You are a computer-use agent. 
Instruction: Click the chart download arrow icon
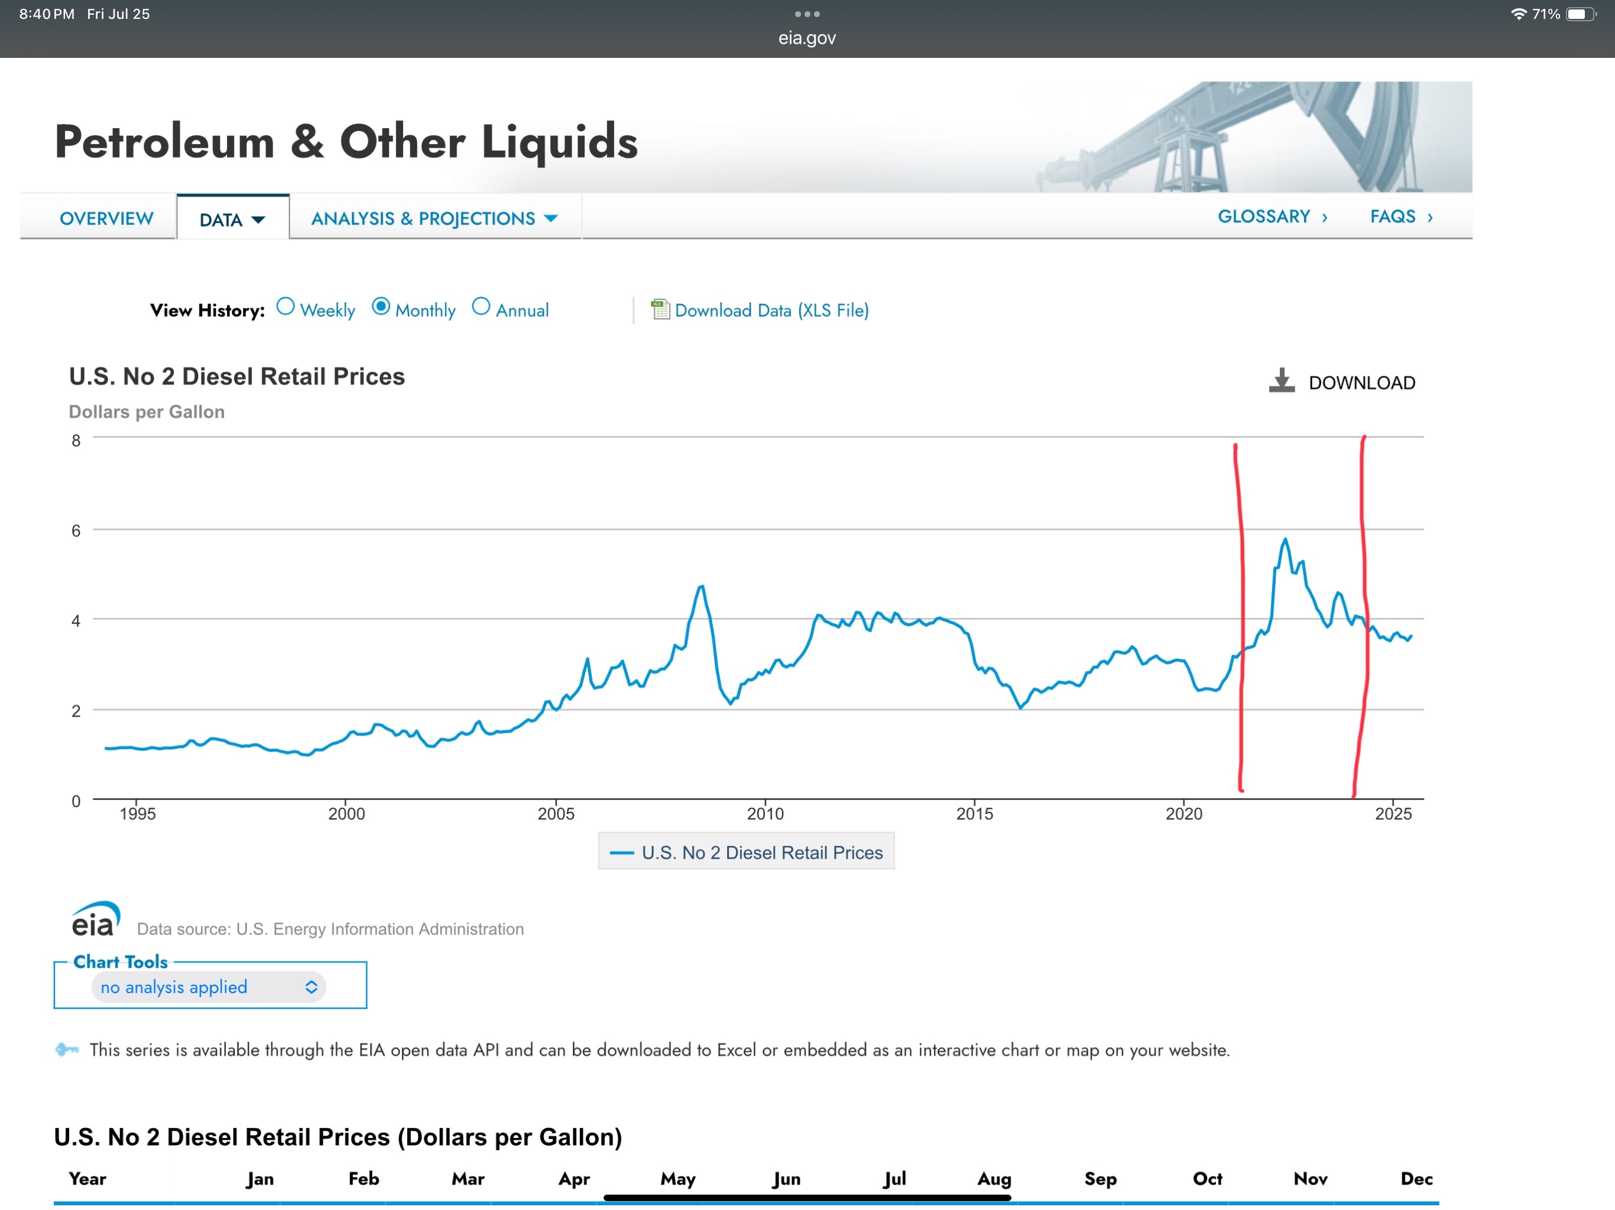pyautogui.click(x=1282, y=381)
